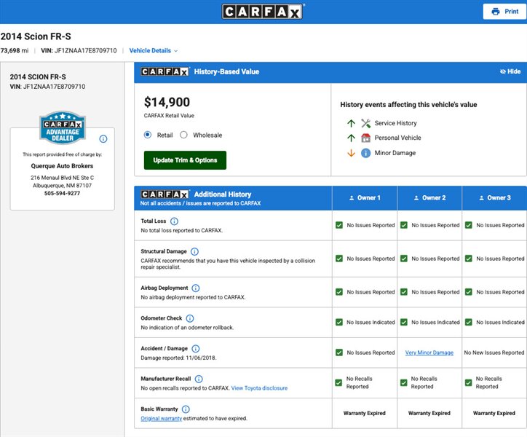Click '216 Menaul Blvd NE Ste C' address
The height and width of the screenshot is (437, 527).
tap(62, 178)
